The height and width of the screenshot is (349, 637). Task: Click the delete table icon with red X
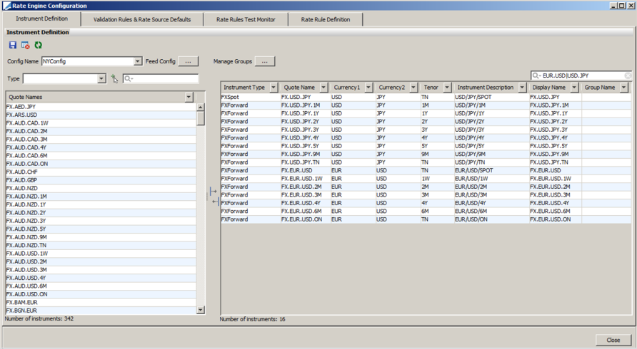coord(26,46)
